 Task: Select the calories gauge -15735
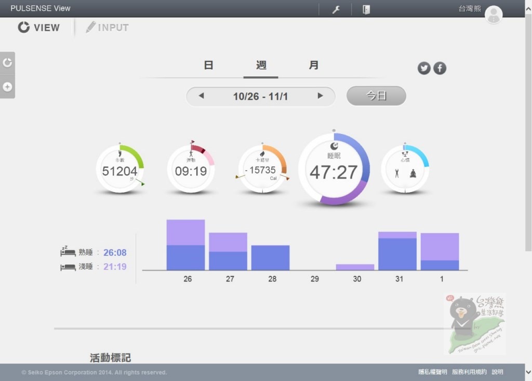click(x=262, y=169)
